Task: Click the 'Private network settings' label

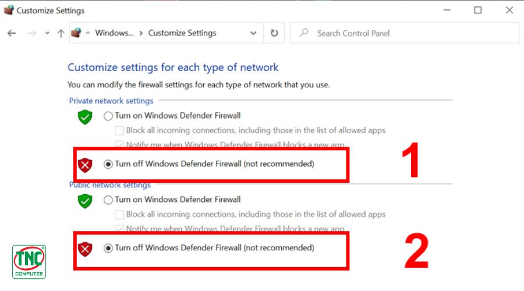Action: 111,101
